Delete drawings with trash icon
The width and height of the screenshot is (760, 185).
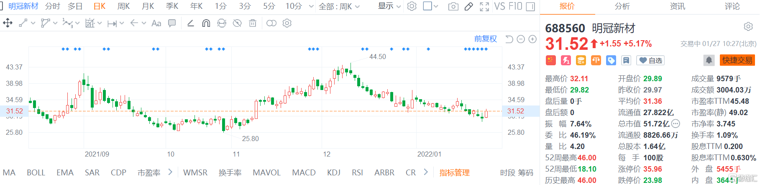(x=253, y=23)
